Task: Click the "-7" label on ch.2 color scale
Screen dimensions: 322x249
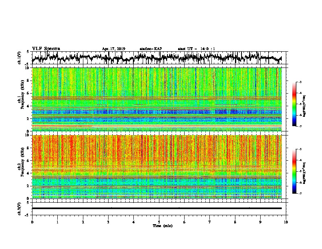Action: pos(300,193)
